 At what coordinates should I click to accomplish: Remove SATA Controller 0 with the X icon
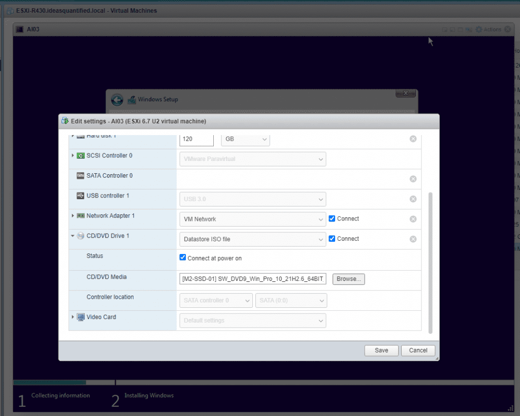pyautogui.click(x=413, y=179)
